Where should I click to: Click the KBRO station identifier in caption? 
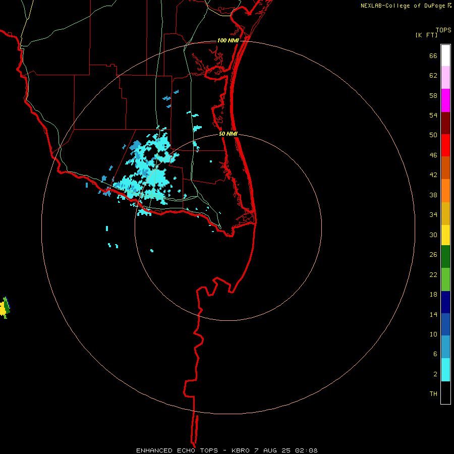[241, 450]
